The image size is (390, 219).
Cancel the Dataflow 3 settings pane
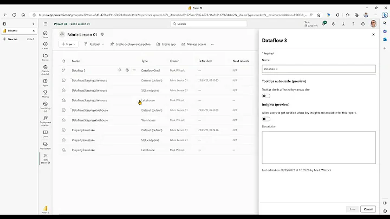(368, 209)
